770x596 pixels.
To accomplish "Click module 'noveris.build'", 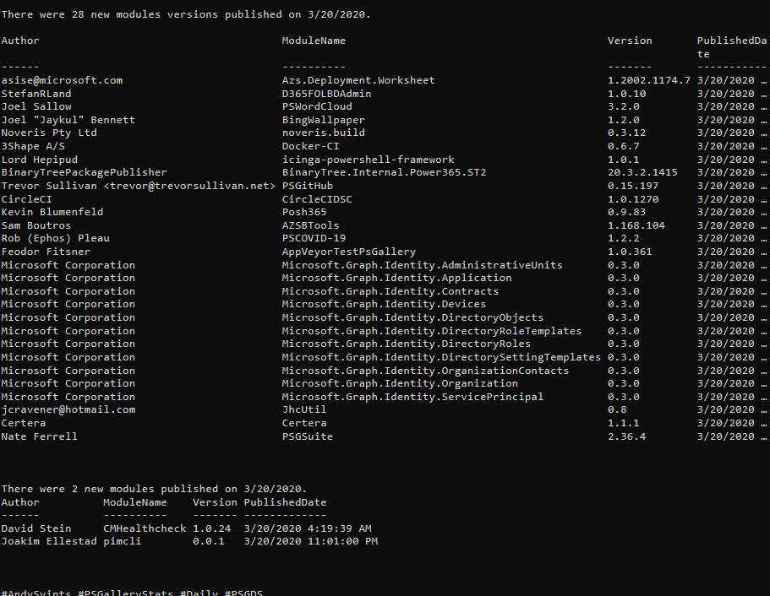I will pos(323,133).
